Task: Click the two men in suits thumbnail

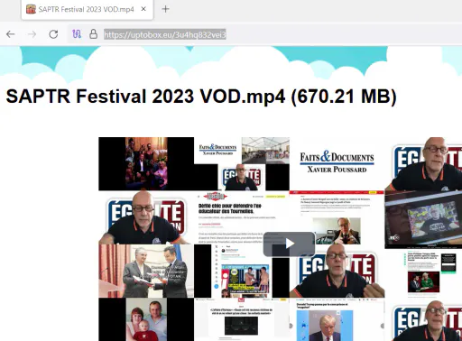Action: [146, 271]
